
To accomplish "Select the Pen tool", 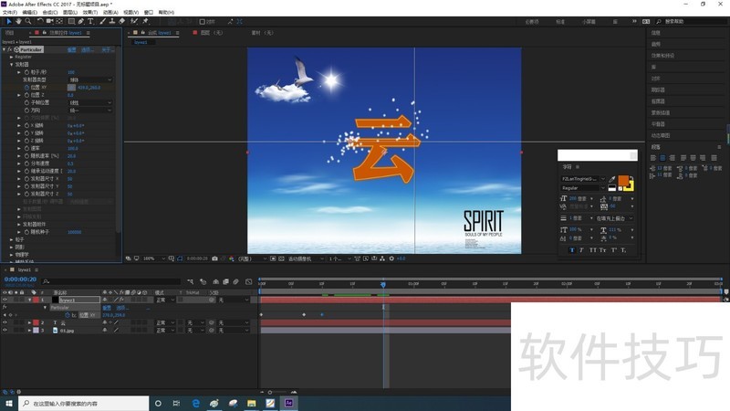I will click(x=81, y=20).
